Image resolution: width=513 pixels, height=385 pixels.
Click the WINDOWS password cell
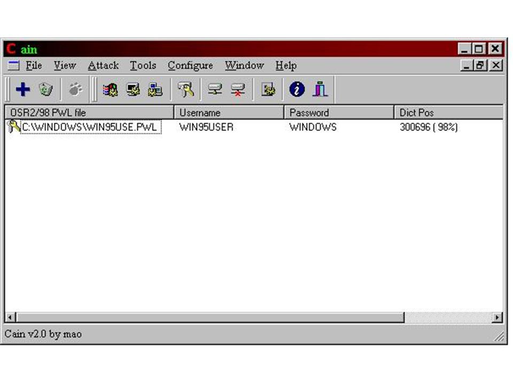313,127
